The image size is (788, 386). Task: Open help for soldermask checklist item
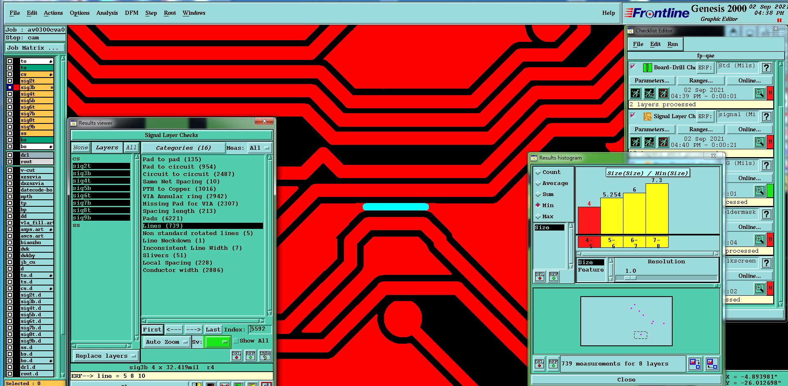click(766, 214)
